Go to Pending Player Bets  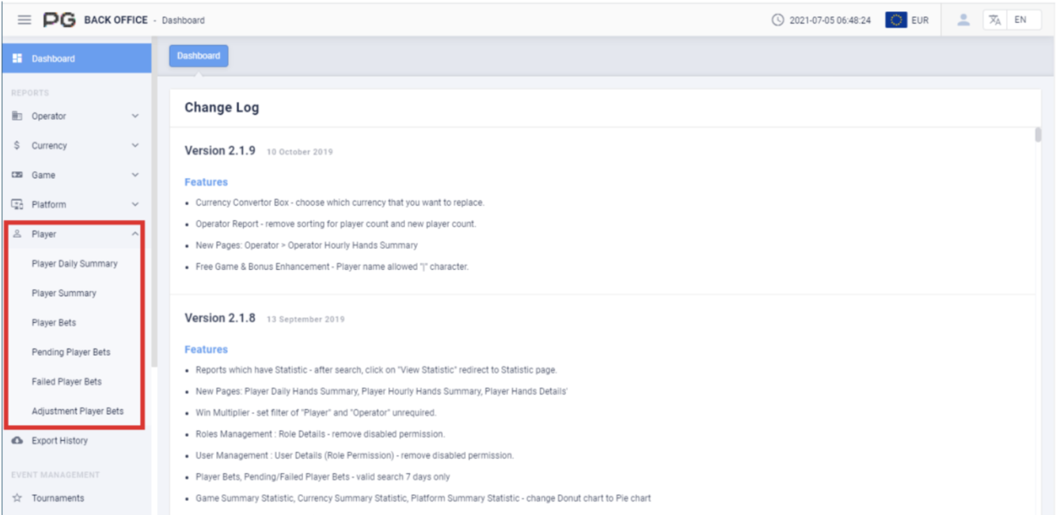coord(71,352)
